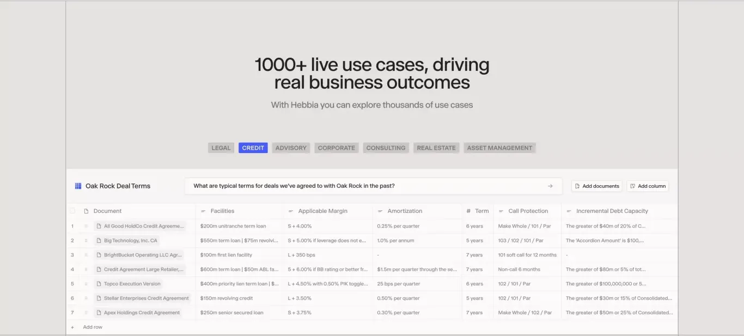The height and width of the screenshot is (336, 744).
Task: Select the 103 / 102 / 101 / Par cell
Action: [528, 241]
